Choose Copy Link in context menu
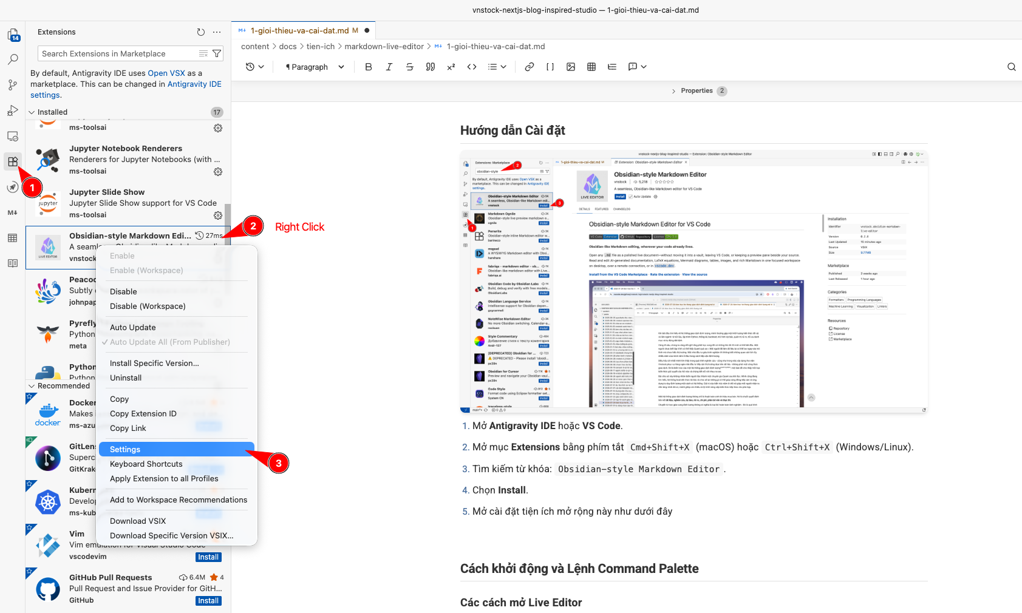Image resolution: width=1022 pixels, height=613 pixels. tap(128, 428)
